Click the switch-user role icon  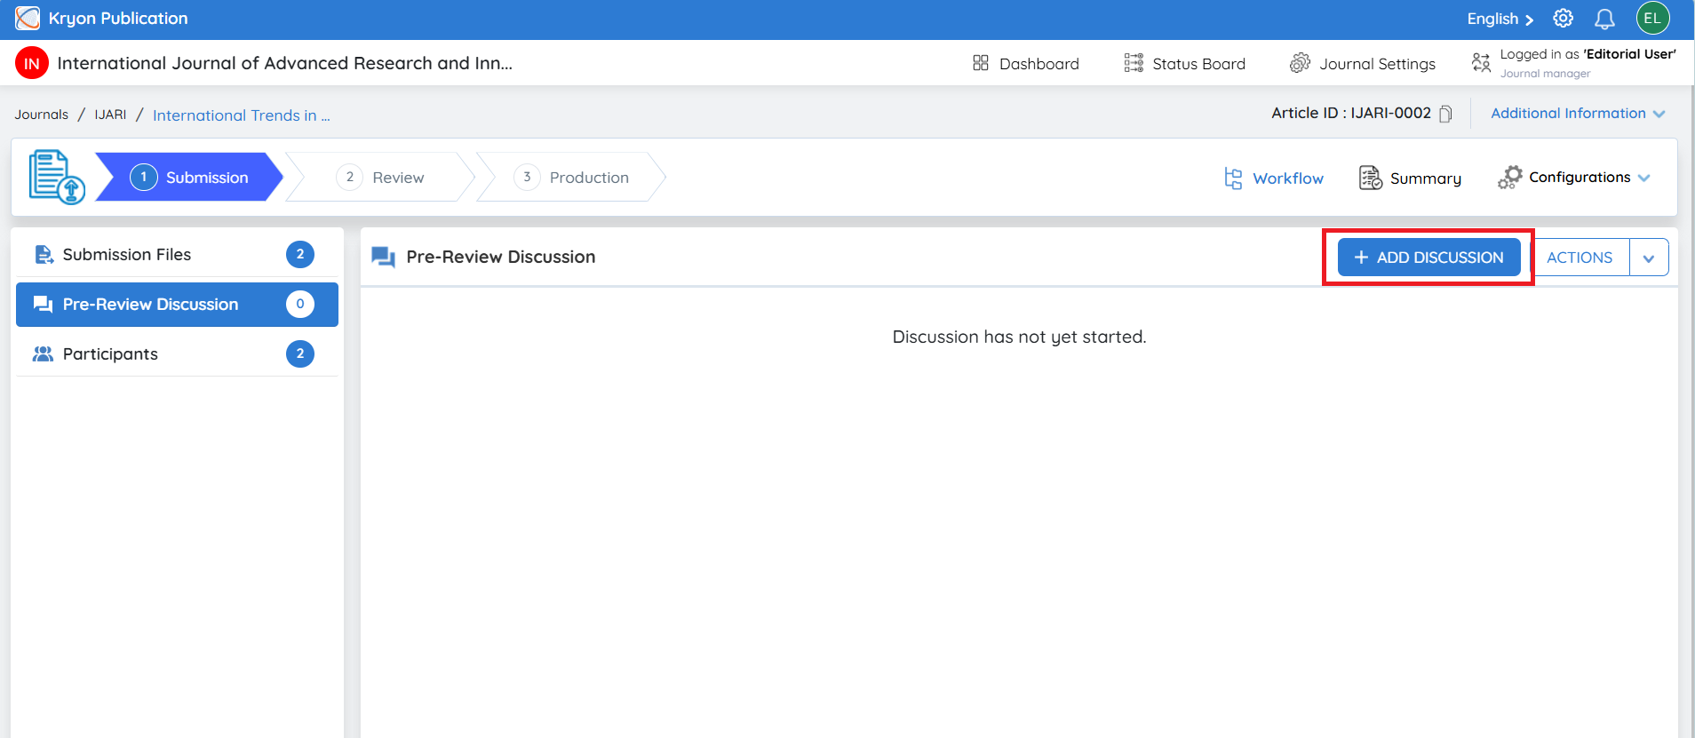(x=1481, y=62)
